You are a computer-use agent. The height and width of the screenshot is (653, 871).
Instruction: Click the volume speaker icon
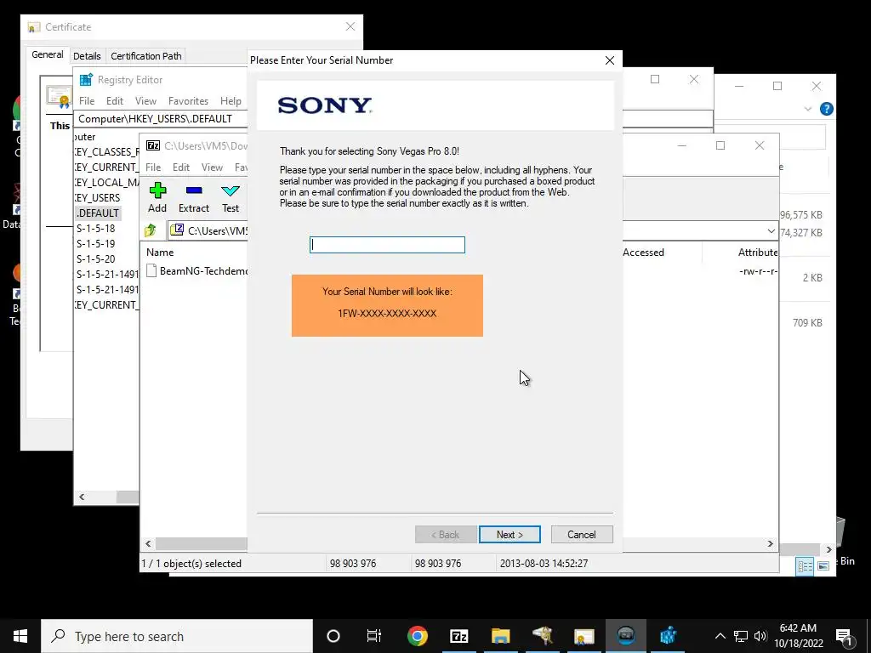coord(760,636)
